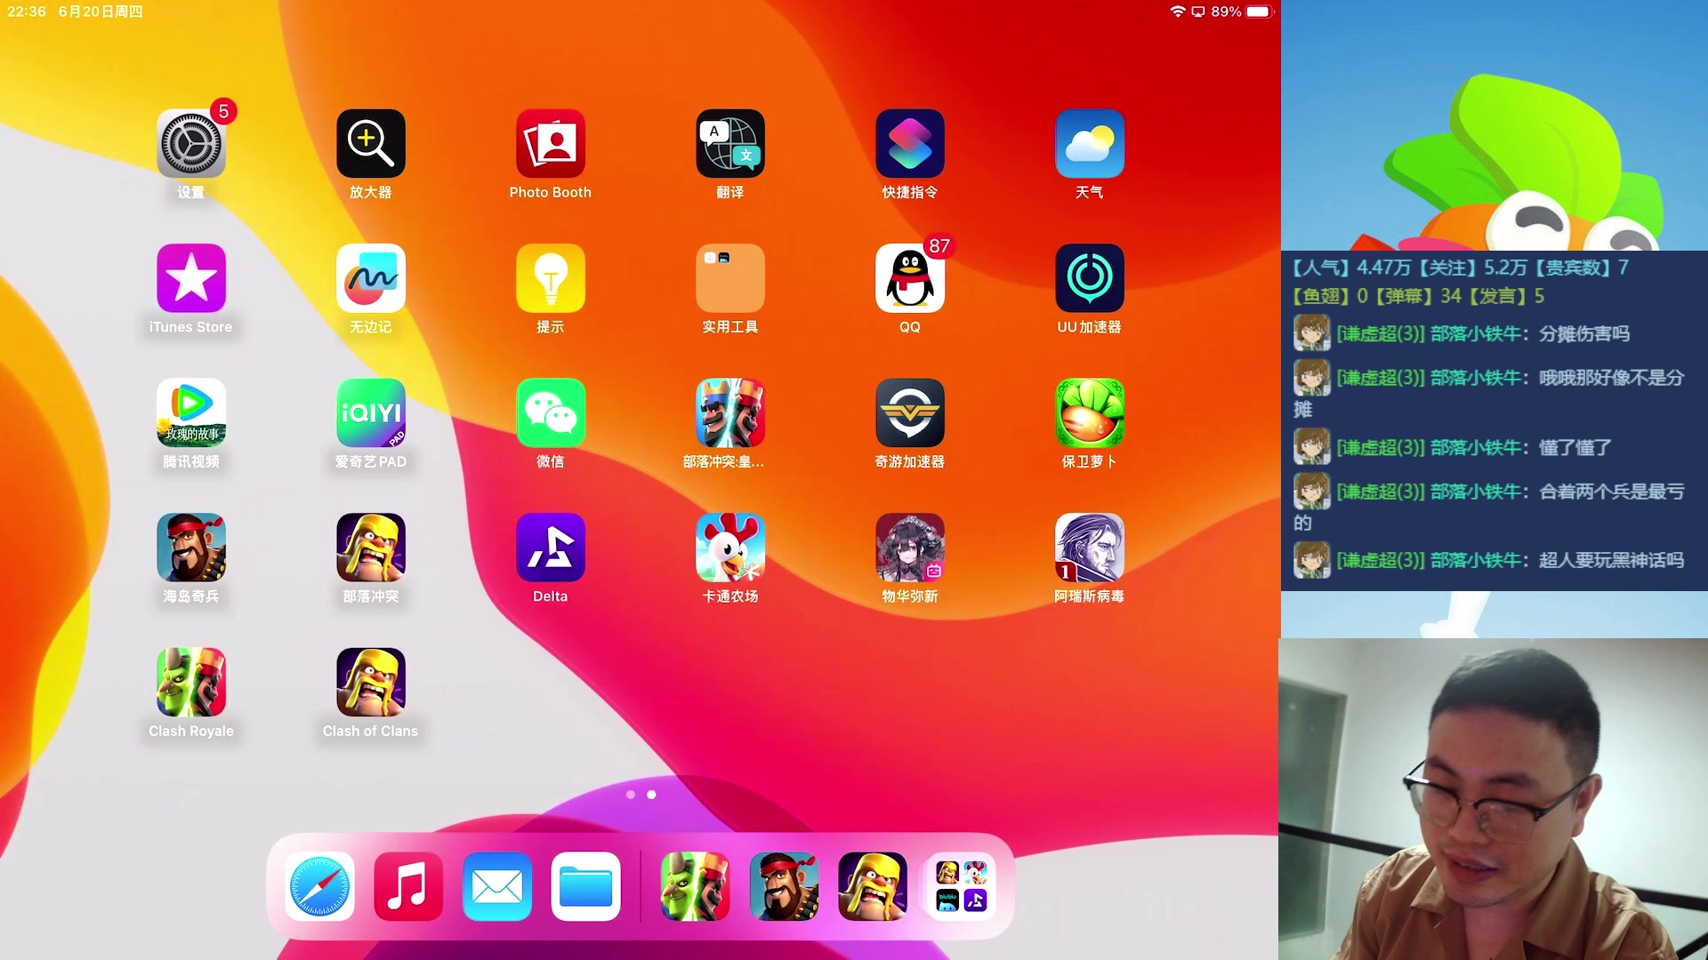
Task: Open QQ app with 87 badge
Action: (910, 278)
